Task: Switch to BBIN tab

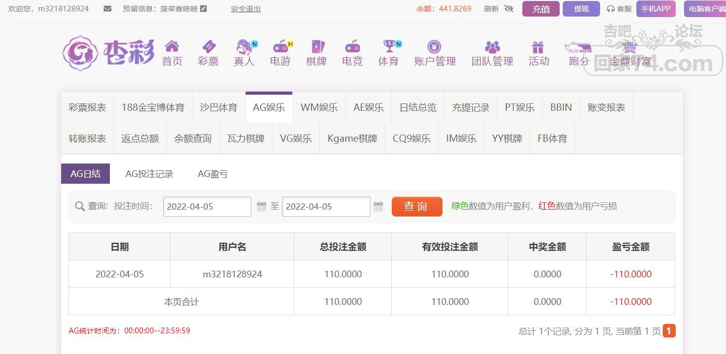Action: 561,107
